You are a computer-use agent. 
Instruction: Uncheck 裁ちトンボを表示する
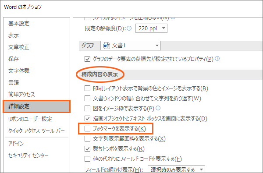(87, 149)
